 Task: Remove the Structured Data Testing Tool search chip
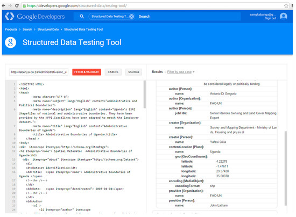point(131,17)
